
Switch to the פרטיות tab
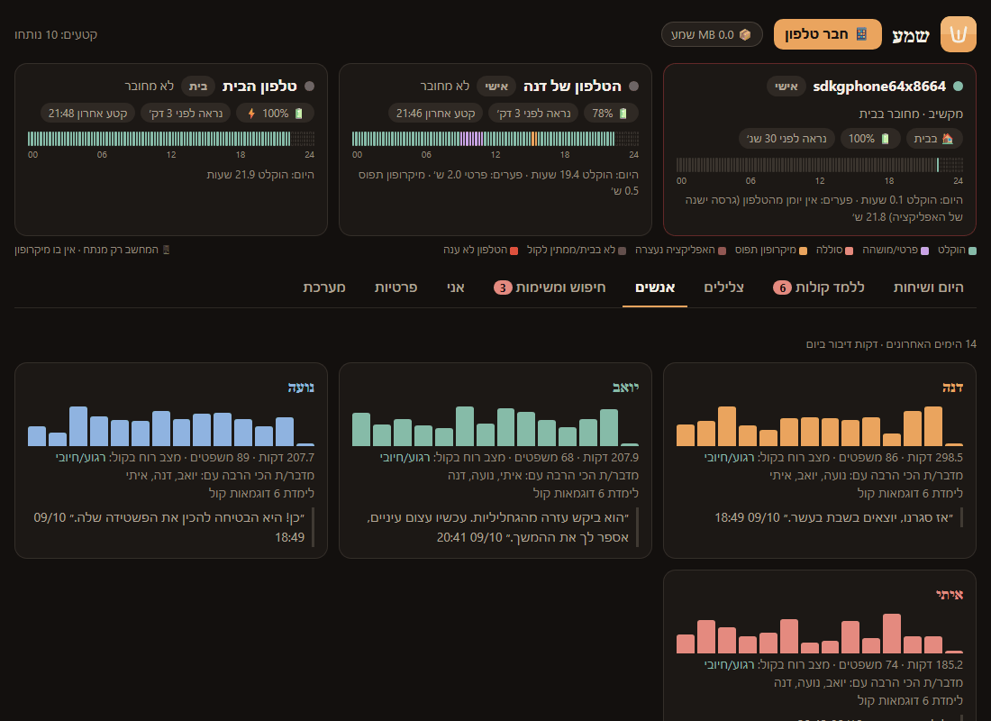pyautogui.click(x=395, y=287)
